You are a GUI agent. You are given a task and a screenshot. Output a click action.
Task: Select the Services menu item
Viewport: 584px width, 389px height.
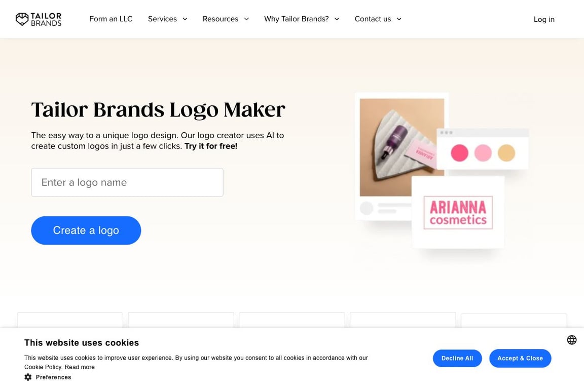click(x=162, y=19)
